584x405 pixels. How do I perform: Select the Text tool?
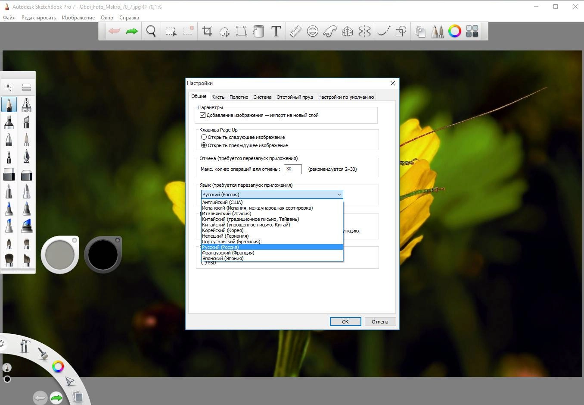[276, 31]
